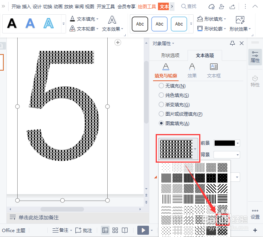Open the slideshow play options arrow
The image size is (263, 237).
click(152, 230)
